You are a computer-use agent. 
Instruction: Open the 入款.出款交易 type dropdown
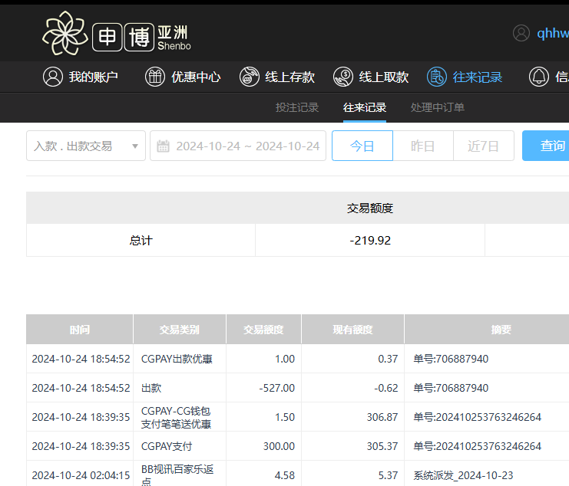[x=86, y=146]
